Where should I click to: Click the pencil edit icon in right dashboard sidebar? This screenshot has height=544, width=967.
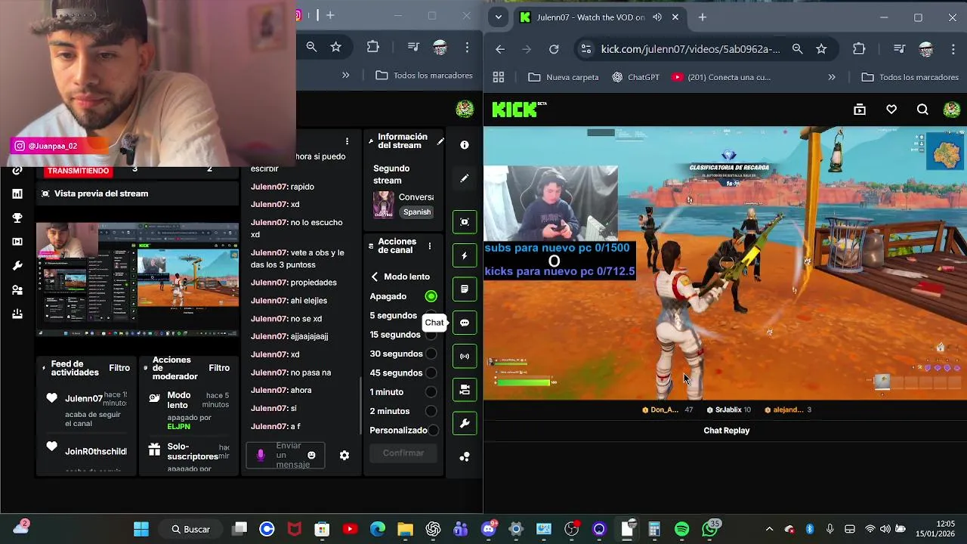(x=465, y=178)
